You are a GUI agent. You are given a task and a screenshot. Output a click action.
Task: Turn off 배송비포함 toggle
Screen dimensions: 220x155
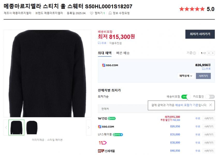(186, 97)
